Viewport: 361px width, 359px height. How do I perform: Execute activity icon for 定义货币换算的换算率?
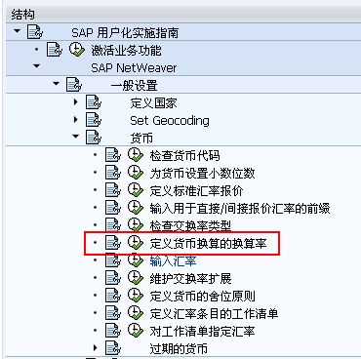(136, 243)
